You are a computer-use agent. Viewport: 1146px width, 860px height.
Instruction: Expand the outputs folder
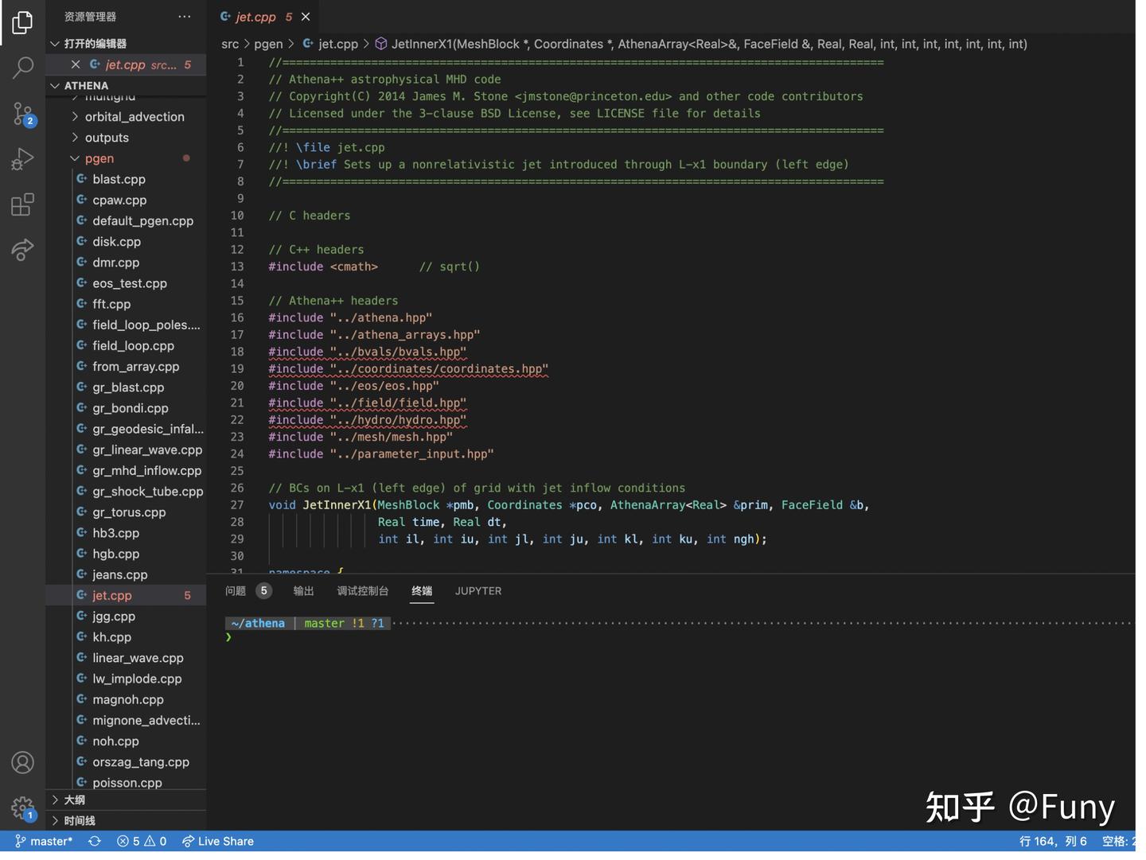[107, 138]
